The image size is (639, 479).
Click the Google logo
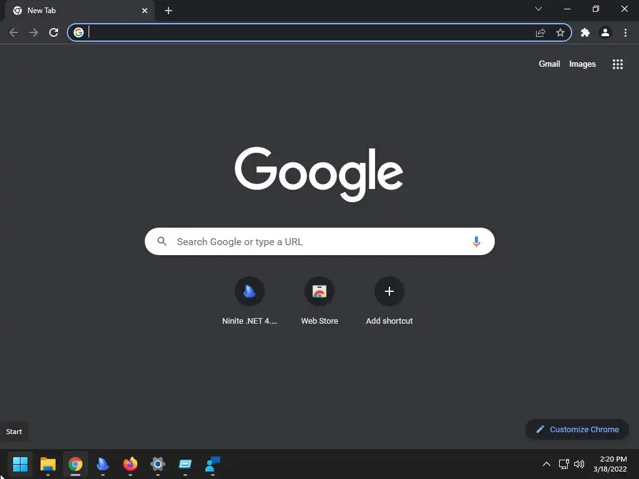319,174
